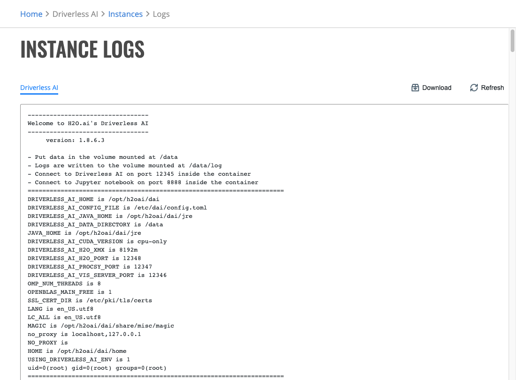Viewport: 521px width, 380px height.
Task: Click Logs in the breadcrumb
Action: (x=161, y=14)
